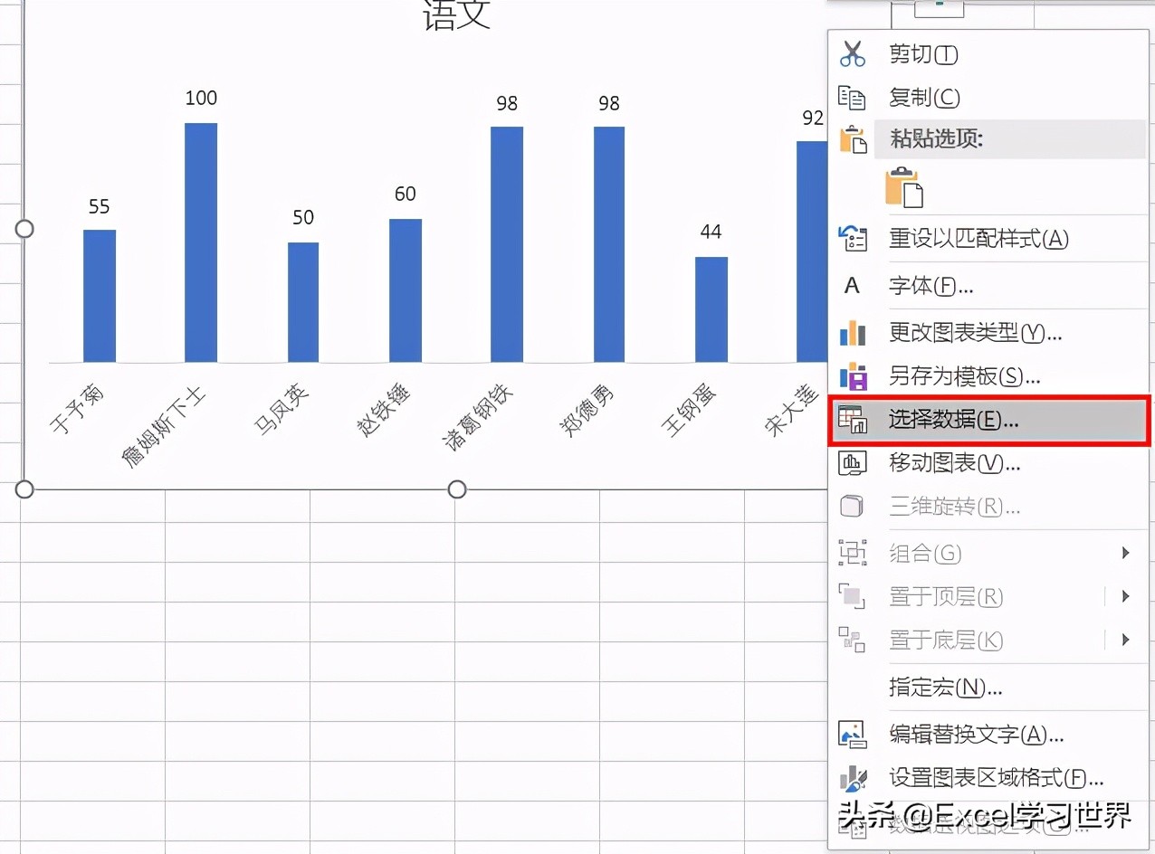This screenshot has height=854, width=1155.
Task: Click the Save as Template icon
Action: [x=853, y=375]
